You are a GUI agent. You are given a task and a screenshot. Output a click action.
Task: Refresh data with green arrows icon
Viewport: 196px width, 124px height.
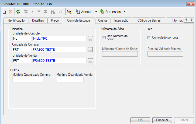click(18, 12)
